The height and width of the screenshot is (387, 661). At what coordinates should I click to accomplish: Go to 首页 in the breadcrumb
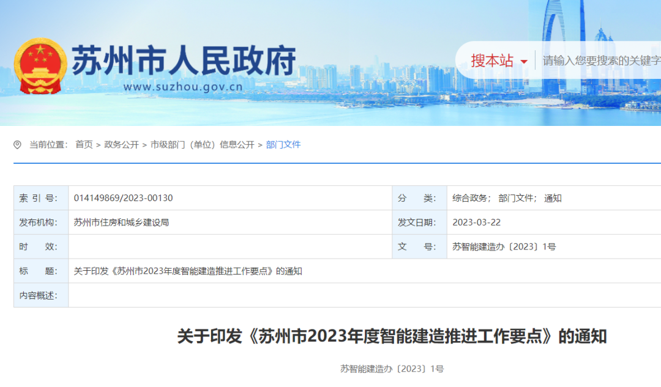[x=84, y=145]
